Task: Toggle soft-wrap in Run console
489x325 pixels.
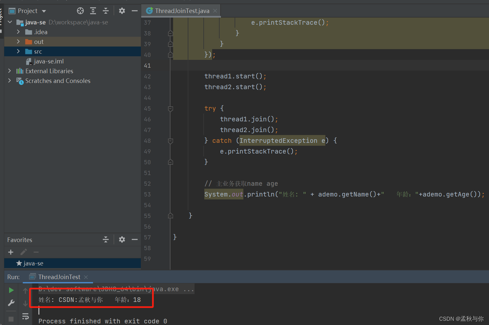Action: pyautogui.click(x=25, y=316)
